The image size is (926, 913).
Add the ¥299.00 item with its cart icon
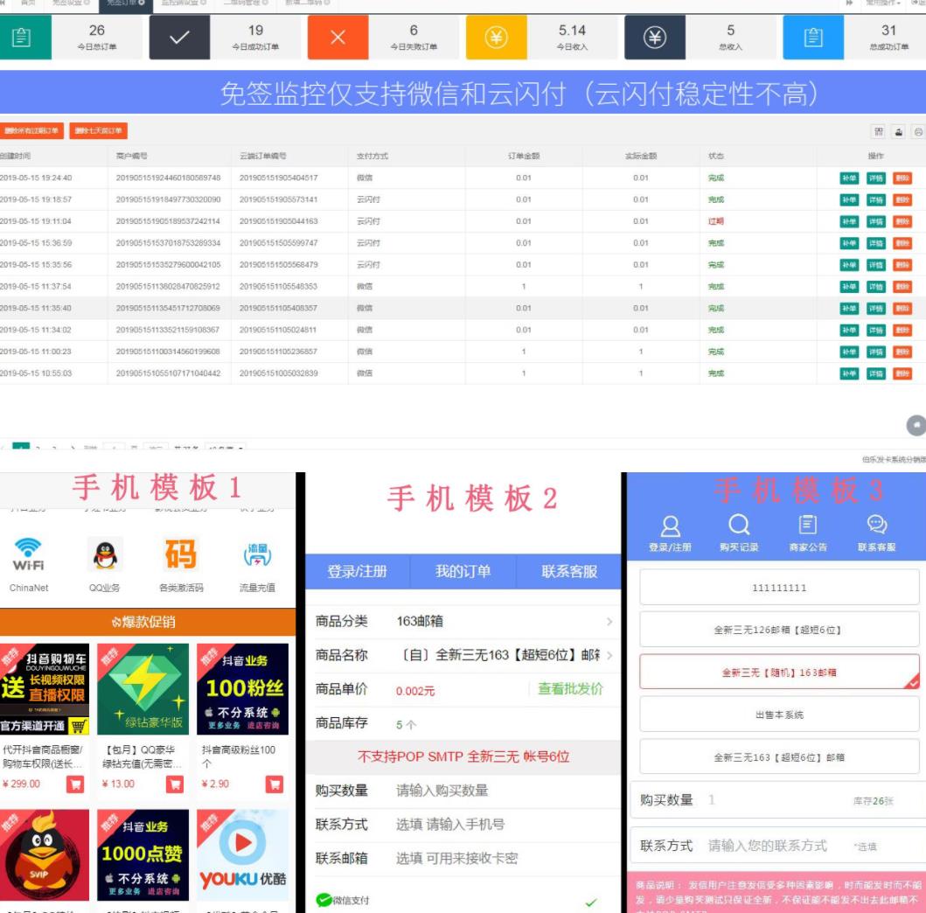(x=74, y=784)
